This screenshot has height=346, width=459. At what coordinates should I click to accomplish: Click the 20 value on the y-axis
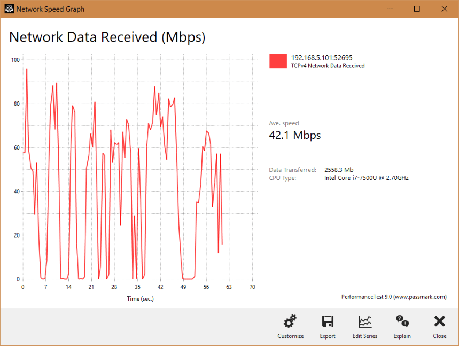tap(17, 235)
